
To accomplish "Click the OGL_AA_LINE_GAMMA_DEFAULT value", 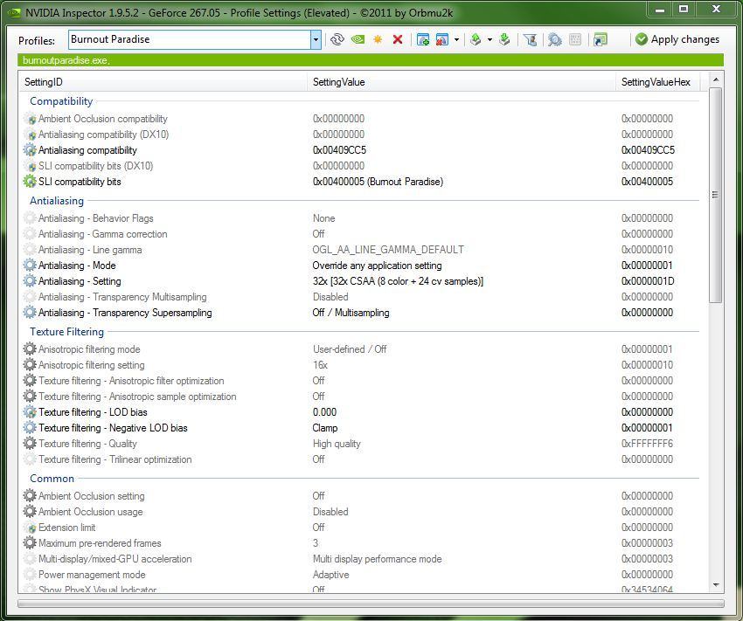I will [x=388, y=250].
